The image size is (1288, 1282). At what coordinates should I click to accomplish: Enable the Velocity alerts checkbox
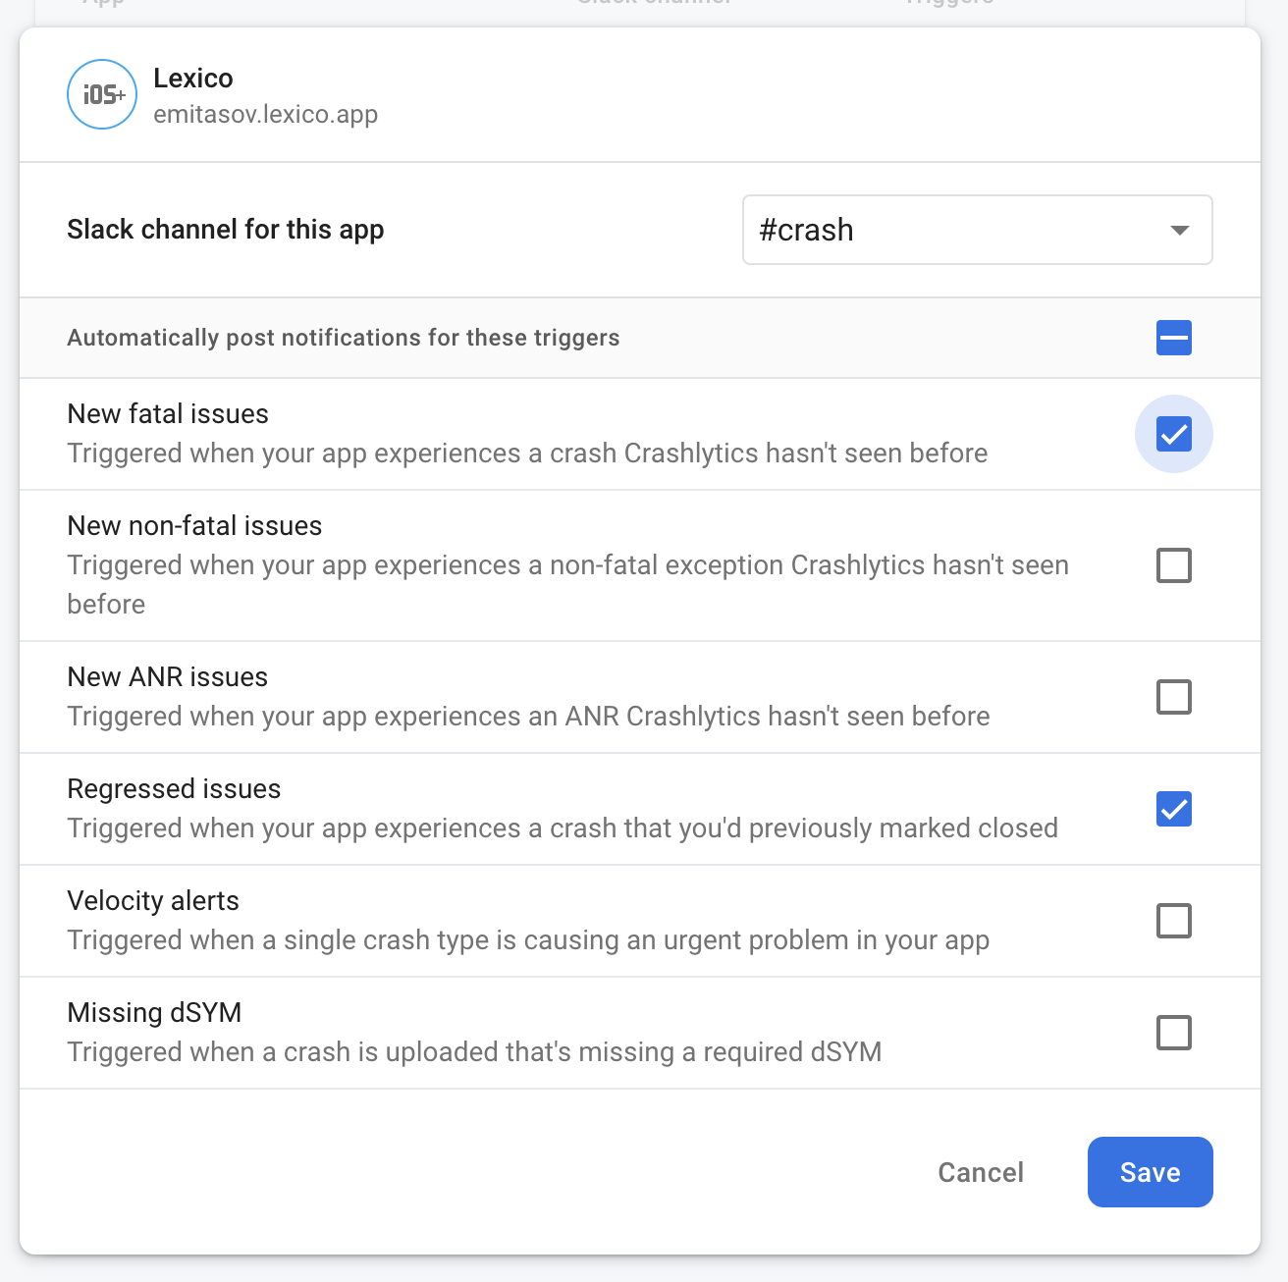tap(1173, 921)
